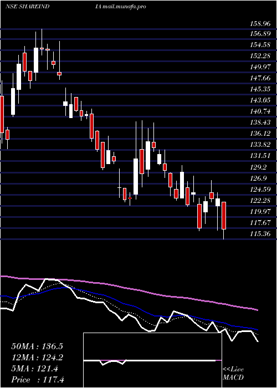The width and height of the screenshot is (277, 388).
Task: Click the 117.67 price axis label
Action: point(260,222)
